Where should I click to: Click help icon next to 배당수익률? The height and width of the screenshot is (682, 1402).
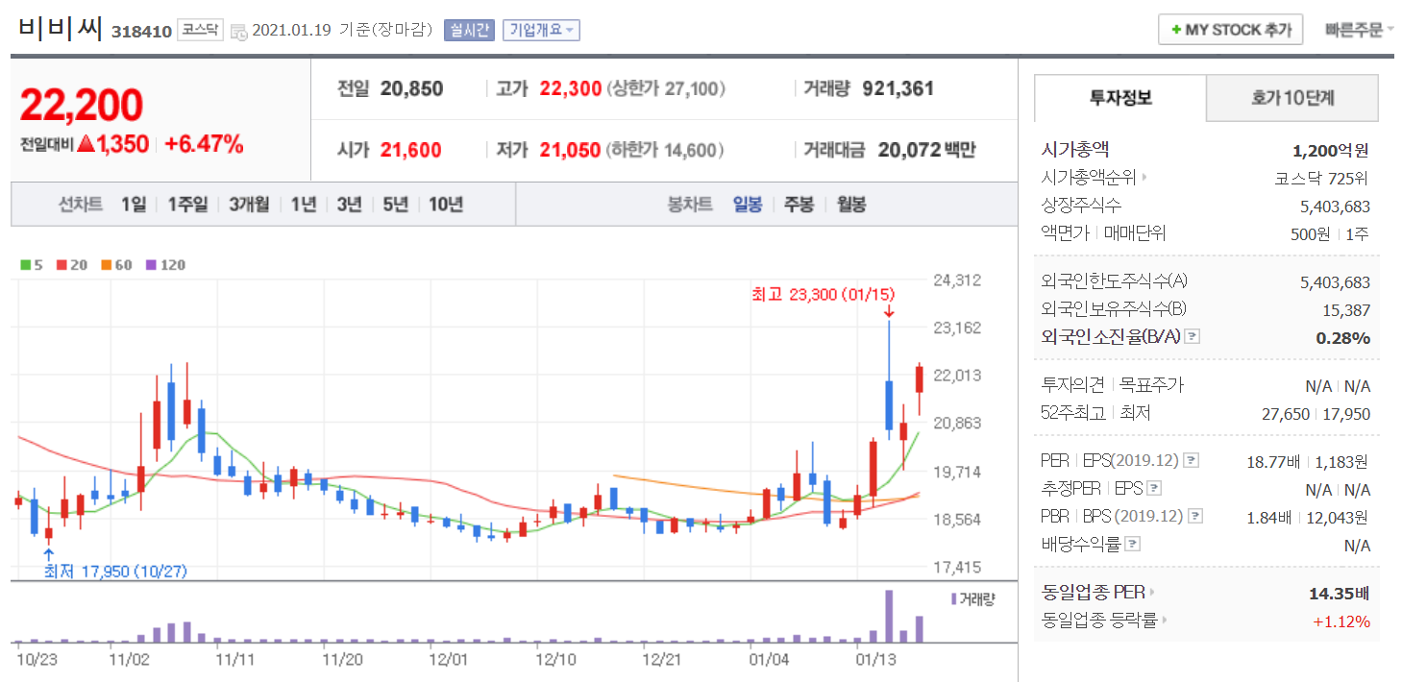click(1133, 545)
